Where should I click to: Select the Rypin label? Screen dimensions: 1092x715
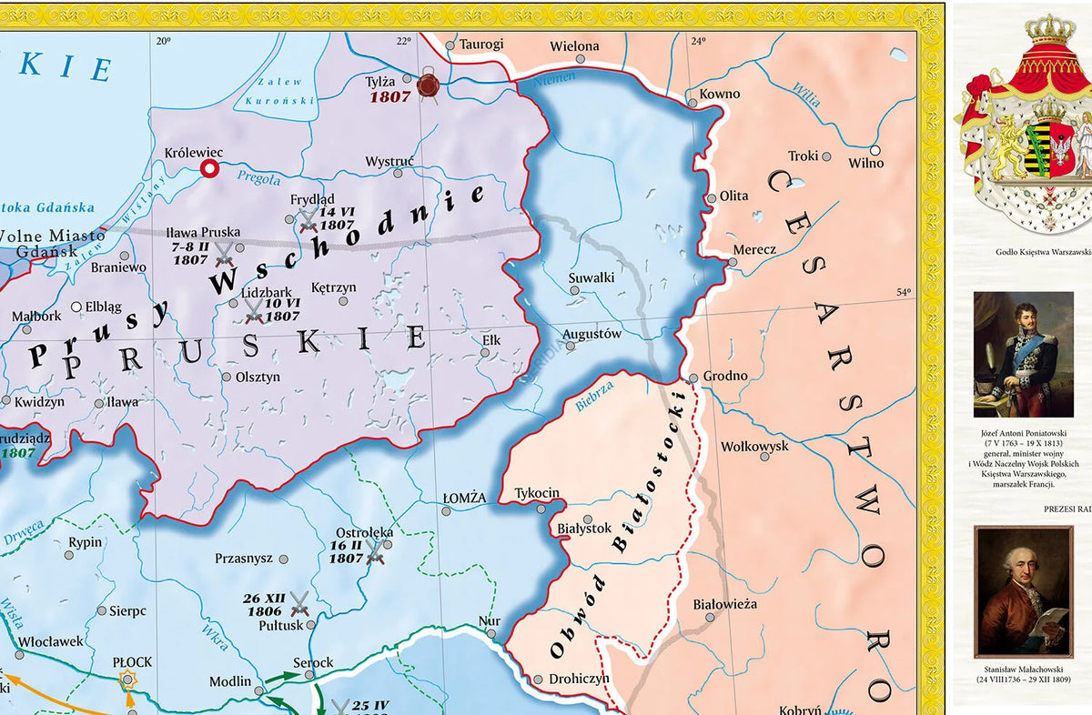(x=86, y=542)
